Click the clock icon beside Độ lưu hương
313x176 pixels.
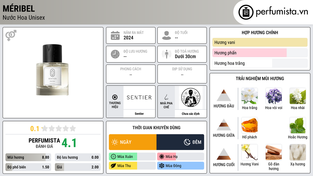point(115,54)
